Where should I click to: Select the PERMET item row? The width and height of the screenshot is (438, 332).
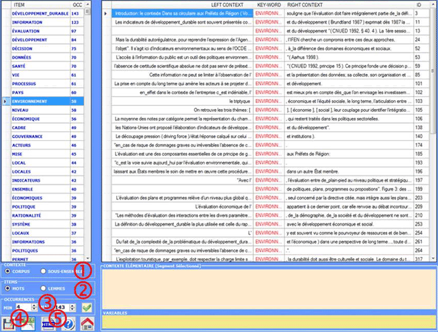click(x=48, y=259)
